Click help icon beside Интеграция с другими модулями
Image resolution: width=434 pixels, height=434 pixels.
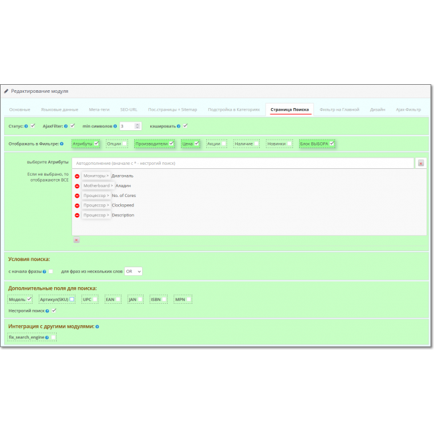tap(97, 327)
